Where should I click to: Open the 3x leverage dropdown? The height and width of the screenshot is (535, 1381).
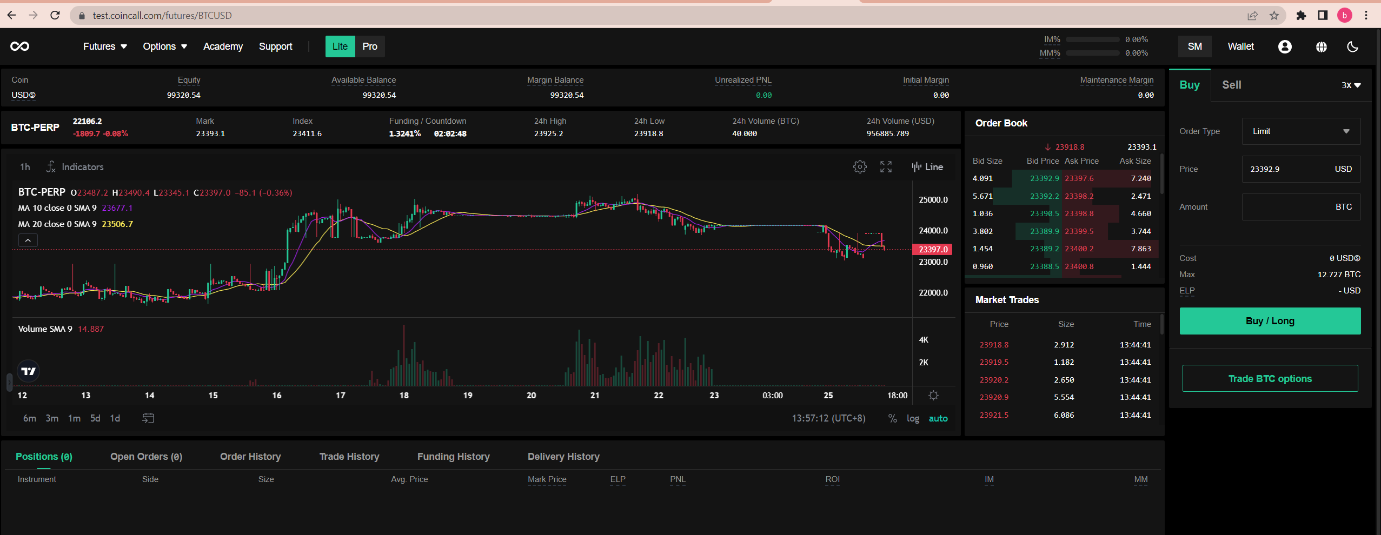1351,85
